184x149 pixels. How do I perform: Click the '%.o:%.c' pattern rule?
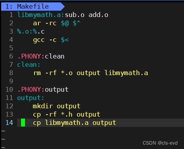31,32
